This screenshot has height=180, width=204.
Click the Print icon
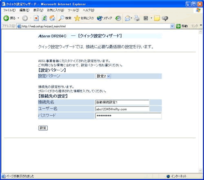(137, 18)
